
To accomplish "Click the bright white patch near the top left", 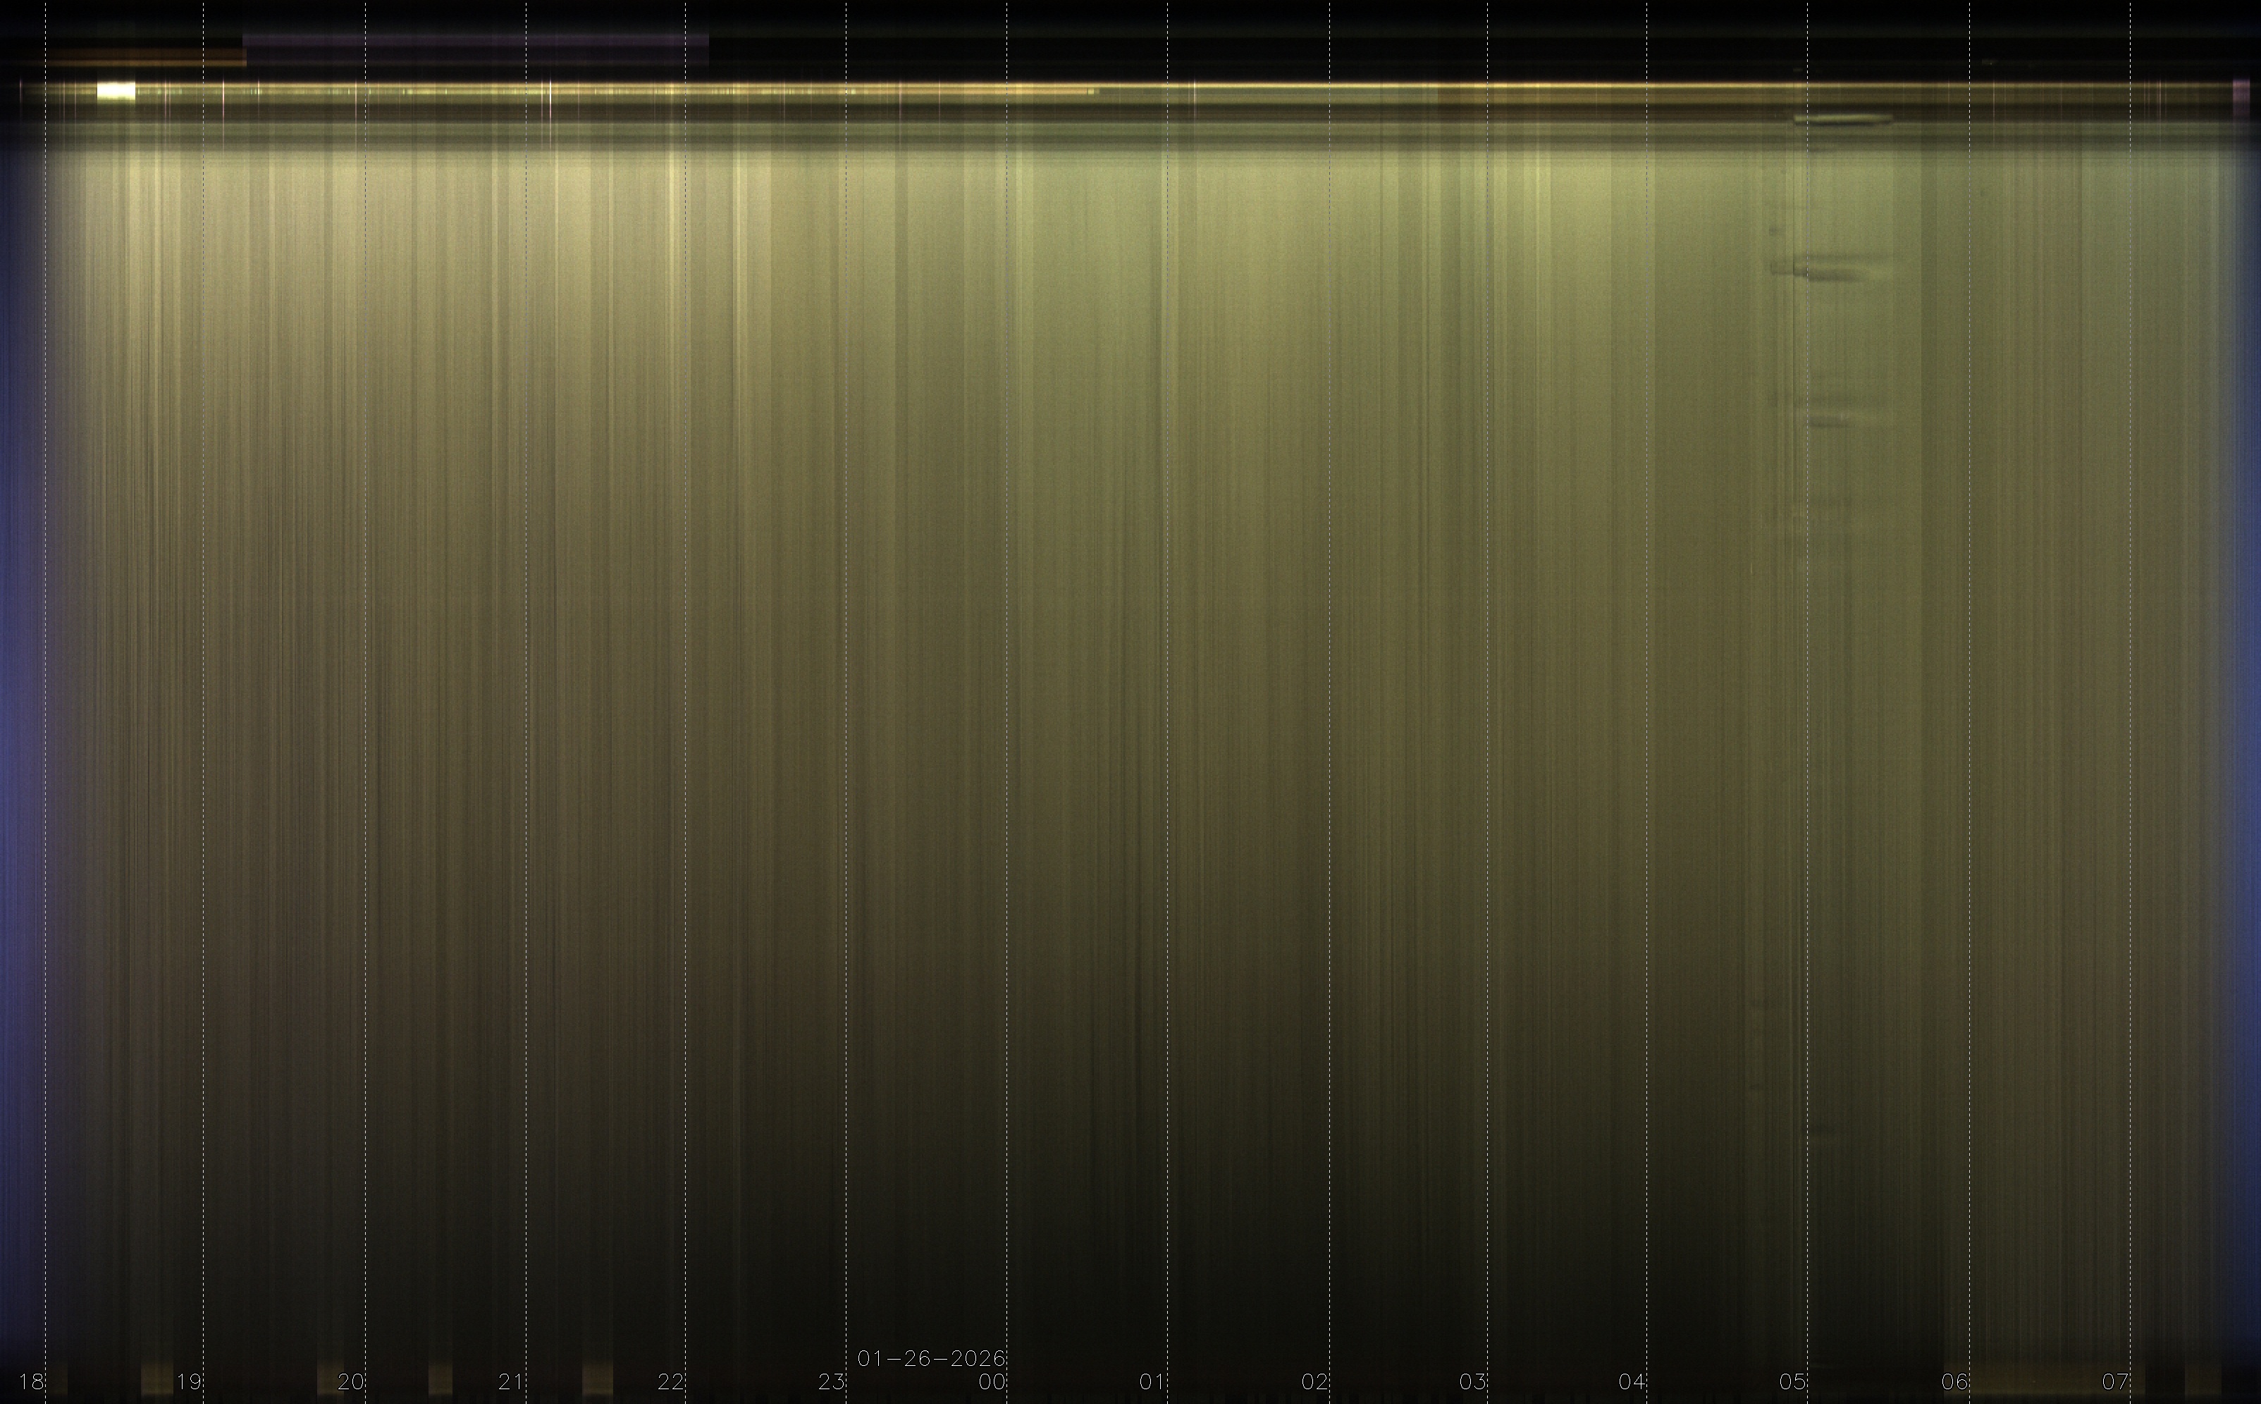I will tap(116, 91).
